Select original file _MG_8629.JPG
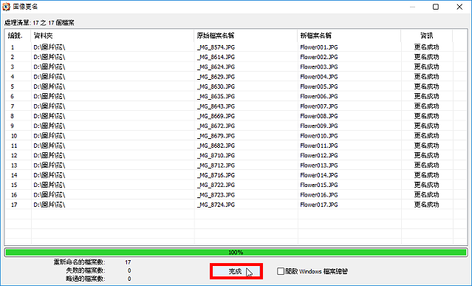Image resolution: width=472 pixels, height=286 pixels. tap(216, 77)
